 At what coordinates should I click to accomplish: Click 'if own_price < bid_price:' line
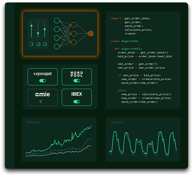tap(139, 75)
